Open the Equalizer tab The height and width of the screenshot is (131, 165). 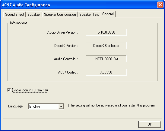(x=34, y=15)
